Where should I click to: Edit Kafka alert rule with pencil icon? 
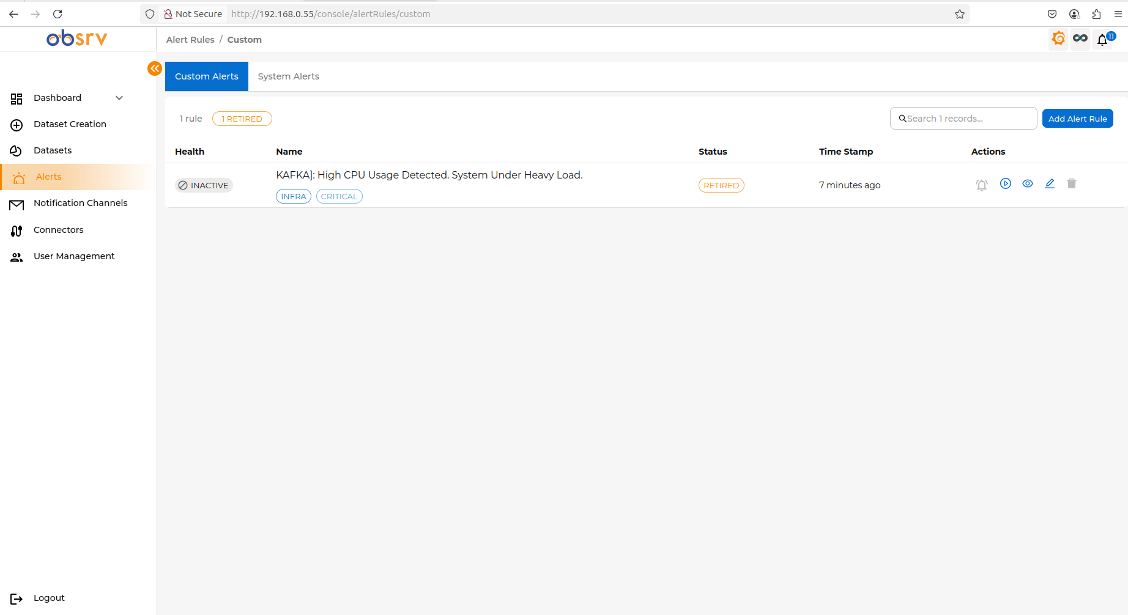[x=1050, y=183]
